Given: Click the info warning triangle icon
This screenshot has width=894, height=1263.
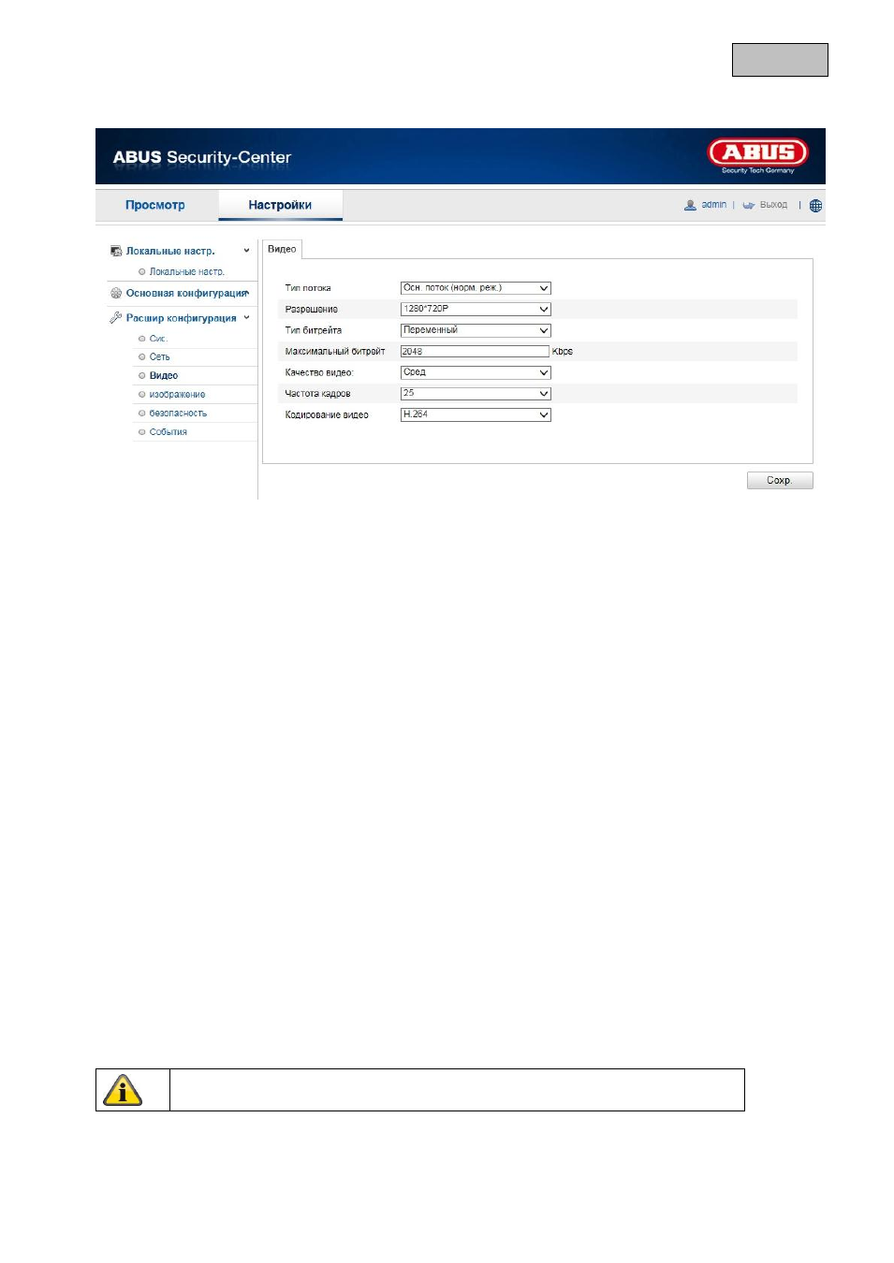Looking at the screenshot, I should pos(123,1091).
